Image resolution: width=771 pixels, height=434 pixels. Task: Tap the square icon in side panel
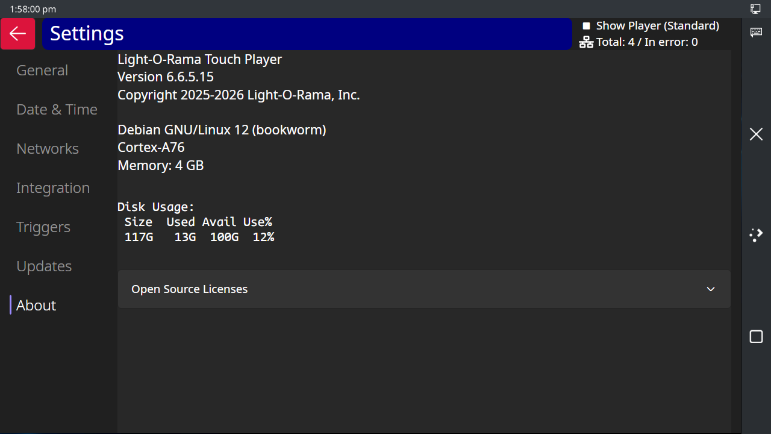(x=756, y=336)
